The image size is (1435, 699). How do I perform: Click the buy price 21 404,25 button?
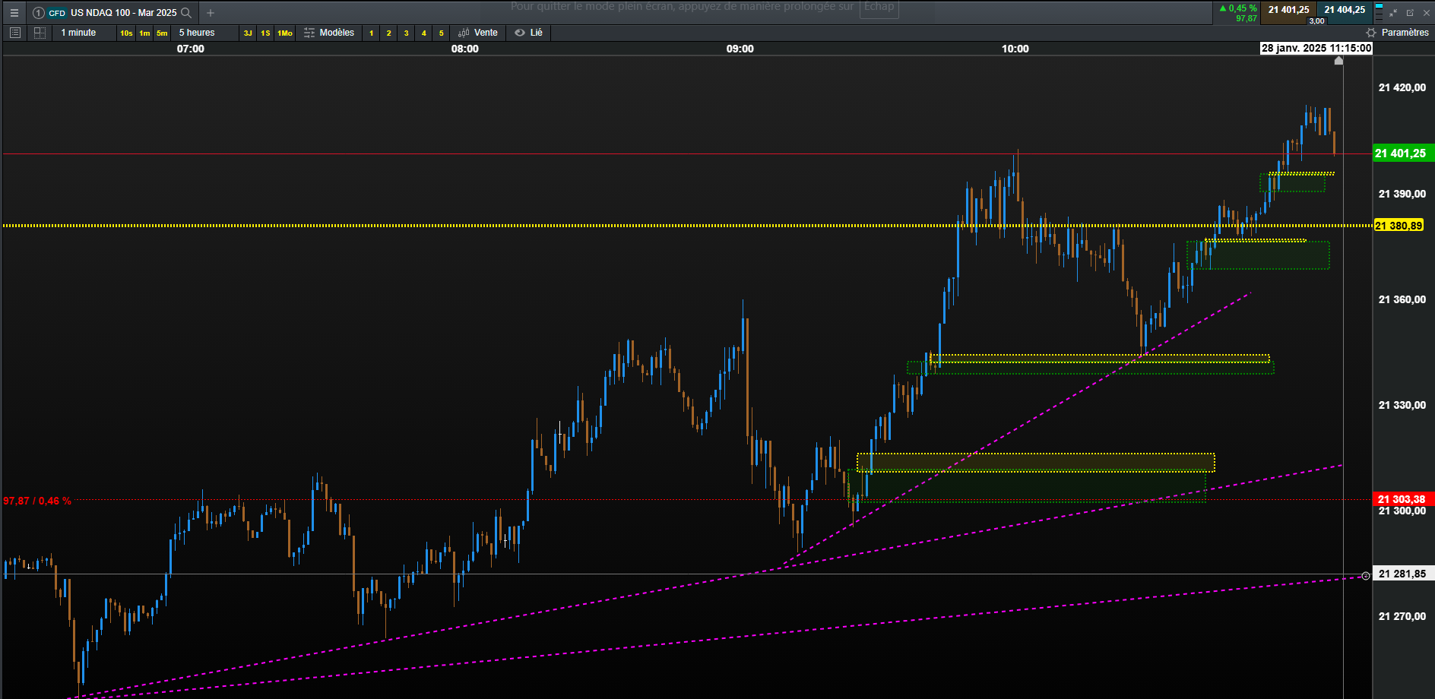point(1345,10)
